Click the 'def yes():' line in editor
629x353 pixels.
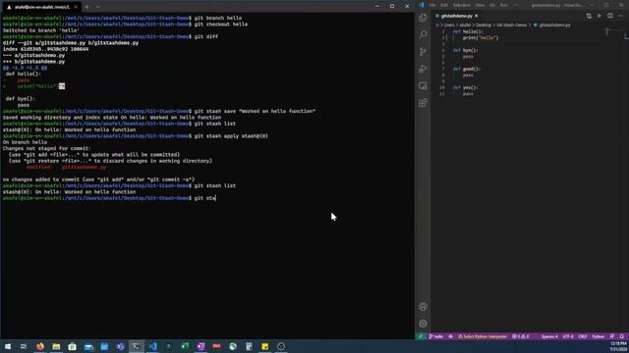(x=465, y=87)
